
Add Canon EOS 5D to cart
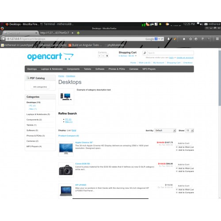coord(183,164)
